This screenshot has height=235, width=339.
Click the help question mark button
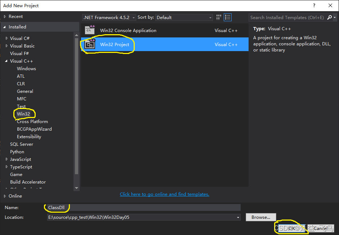coord(314,5)
